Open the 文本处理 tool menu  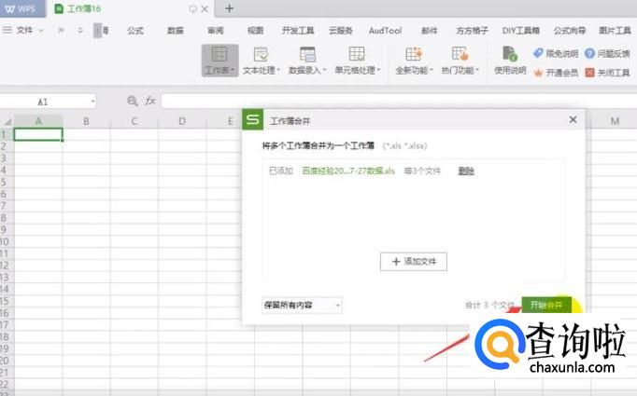[x=261, y=61]
